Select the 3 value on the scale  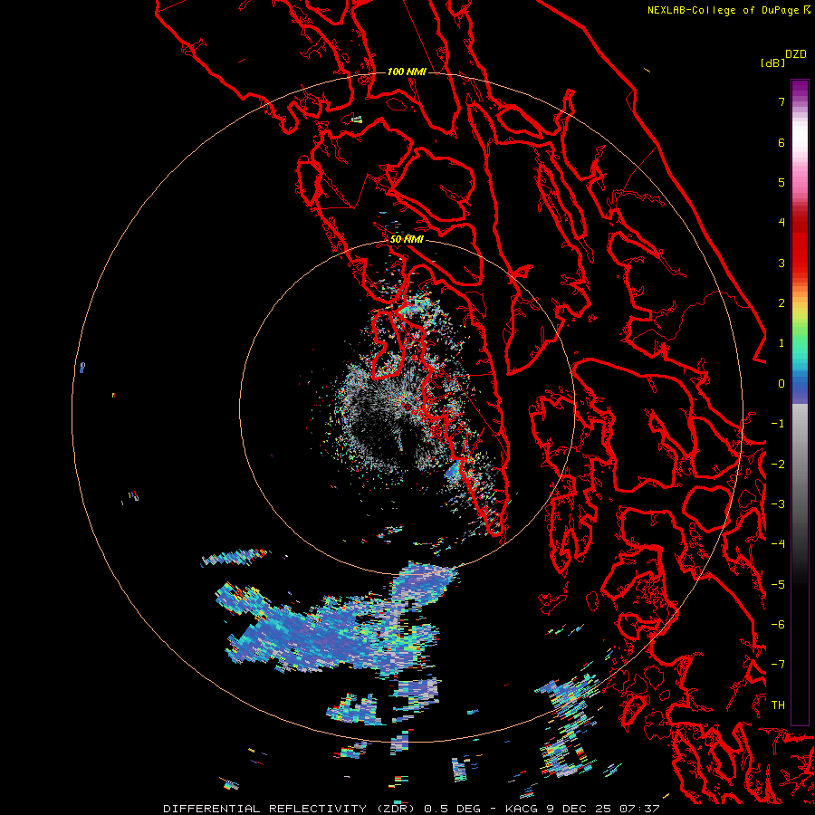tap(781, 263)
